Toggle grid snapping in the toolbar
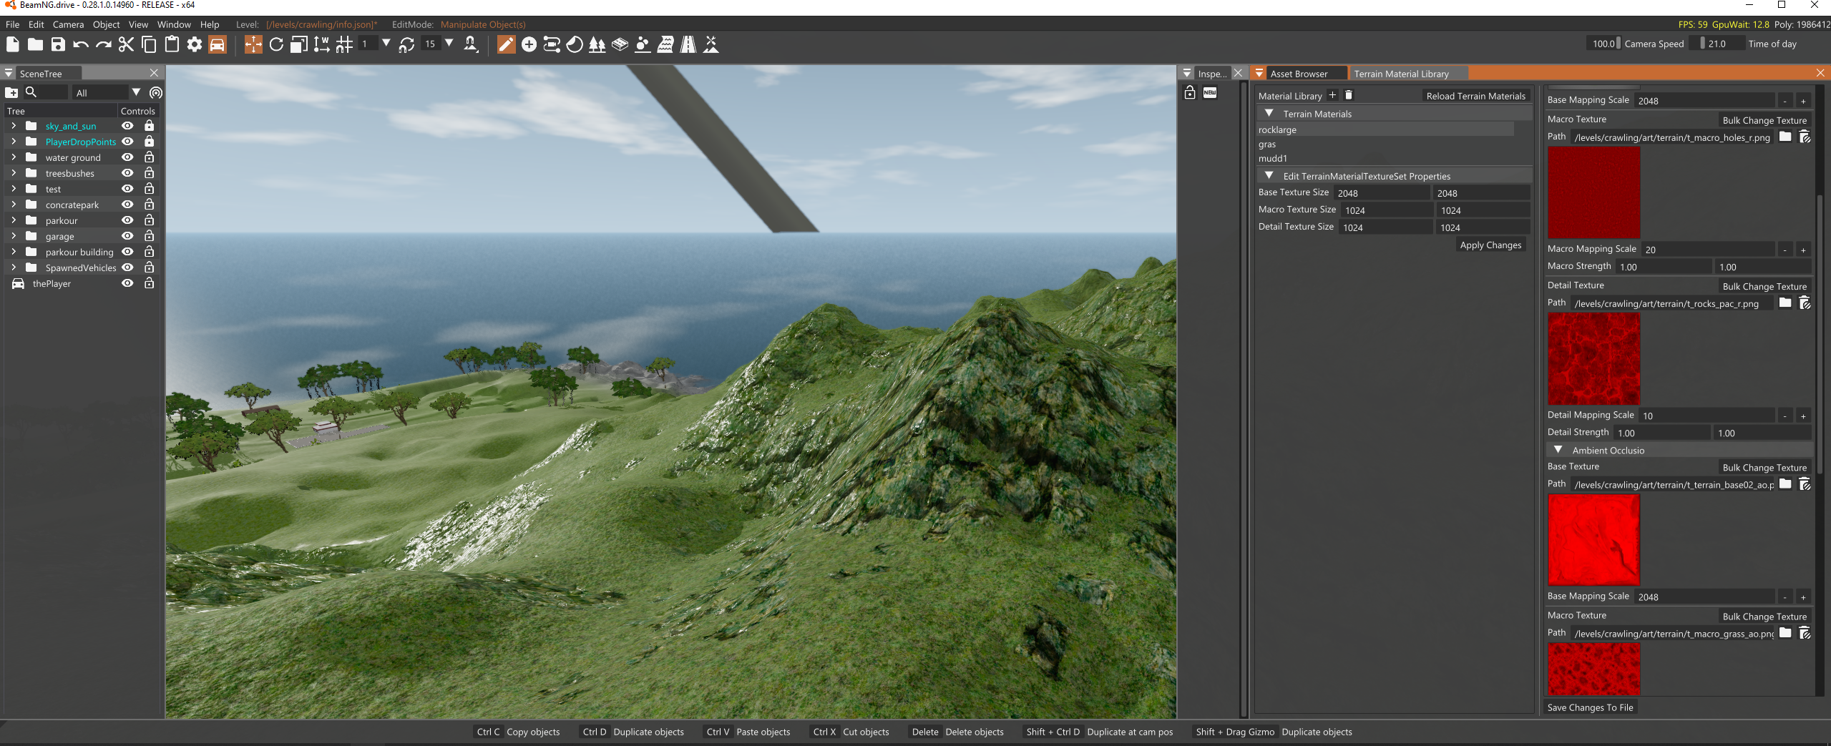 [344, 45]
